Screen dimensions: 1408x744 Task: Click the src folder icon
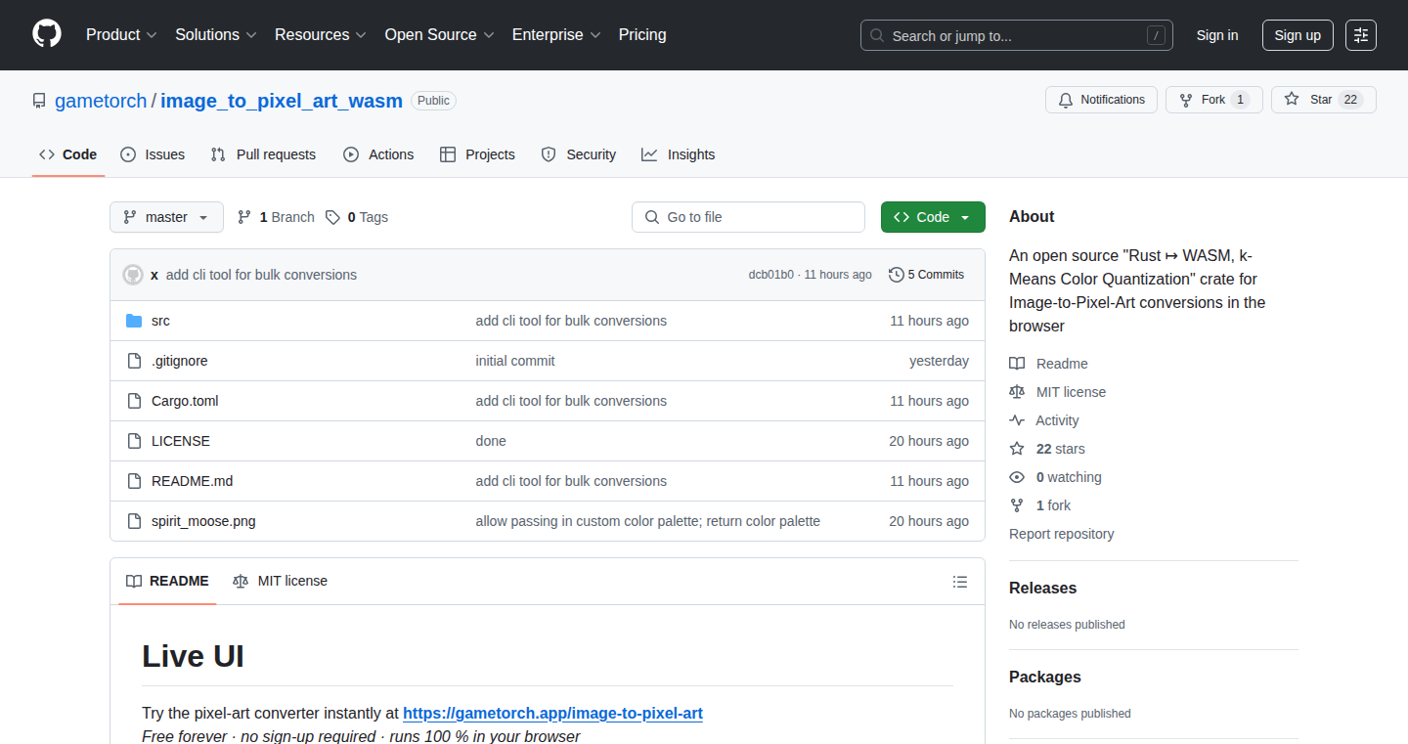[134, 321]
